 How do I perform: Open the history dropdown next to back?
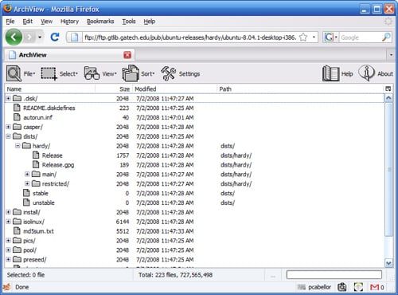point(40,37)
